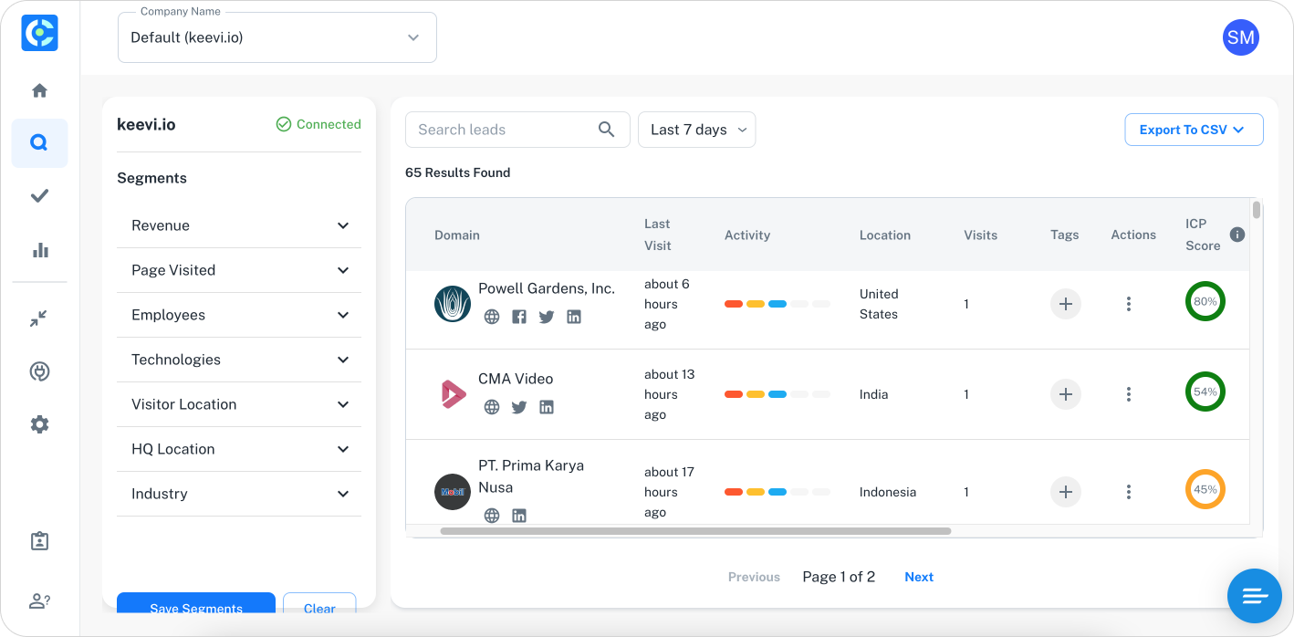This screenshot has height=637, width=1294.
Task: Open Powell Gardens LinkedIn icon
Action: [x=574, y=317]
